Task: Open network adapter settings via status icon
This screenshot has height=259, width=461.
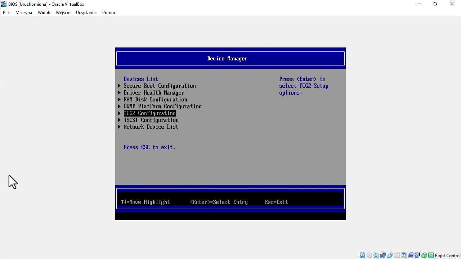Action: click(383, 255)
